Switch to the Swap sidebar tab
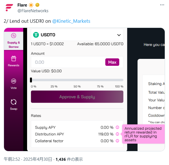Image resolution: width=169 pixels, height=165 pixels. pyautogui.click(x=14, y=104)
